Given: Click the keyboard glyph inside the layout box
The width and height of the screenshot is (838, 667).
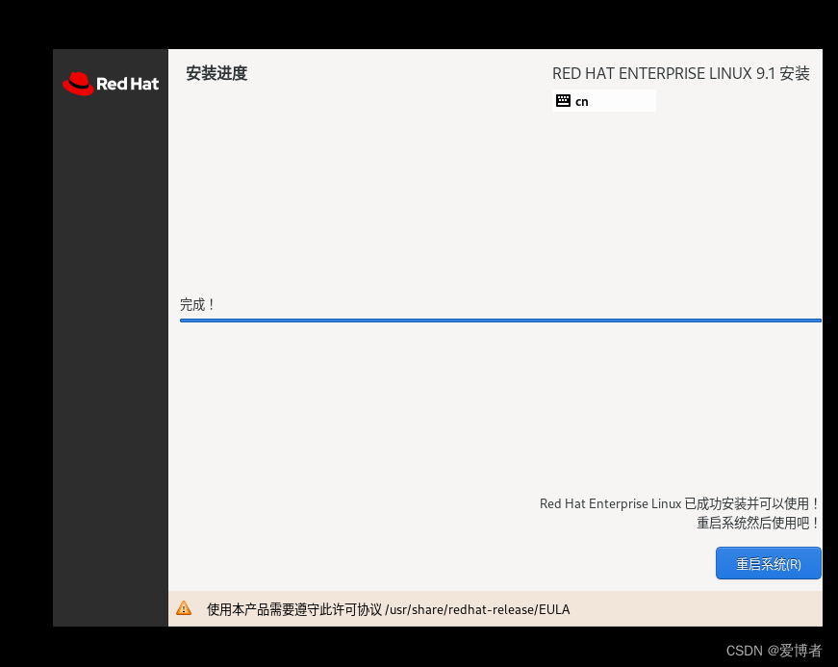Looking at the screenshot, I should coord(563,100).
